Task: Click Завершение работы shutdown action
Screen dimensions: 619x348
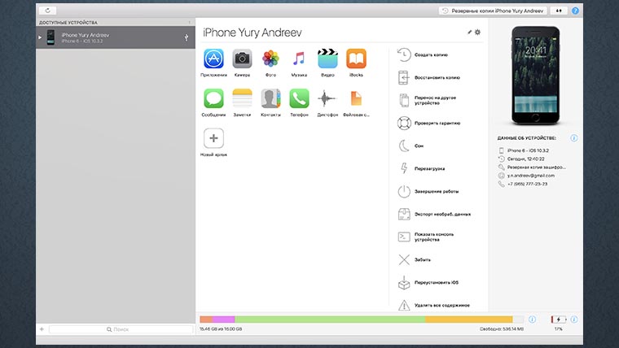Action: (428, 192)
